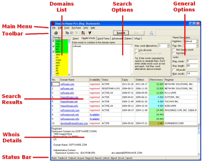Image resolution: width=203 pixels, height=162 pixels.
Task: Click DOMAINDISCOVER registrar cell
Action: click(181, 123)
